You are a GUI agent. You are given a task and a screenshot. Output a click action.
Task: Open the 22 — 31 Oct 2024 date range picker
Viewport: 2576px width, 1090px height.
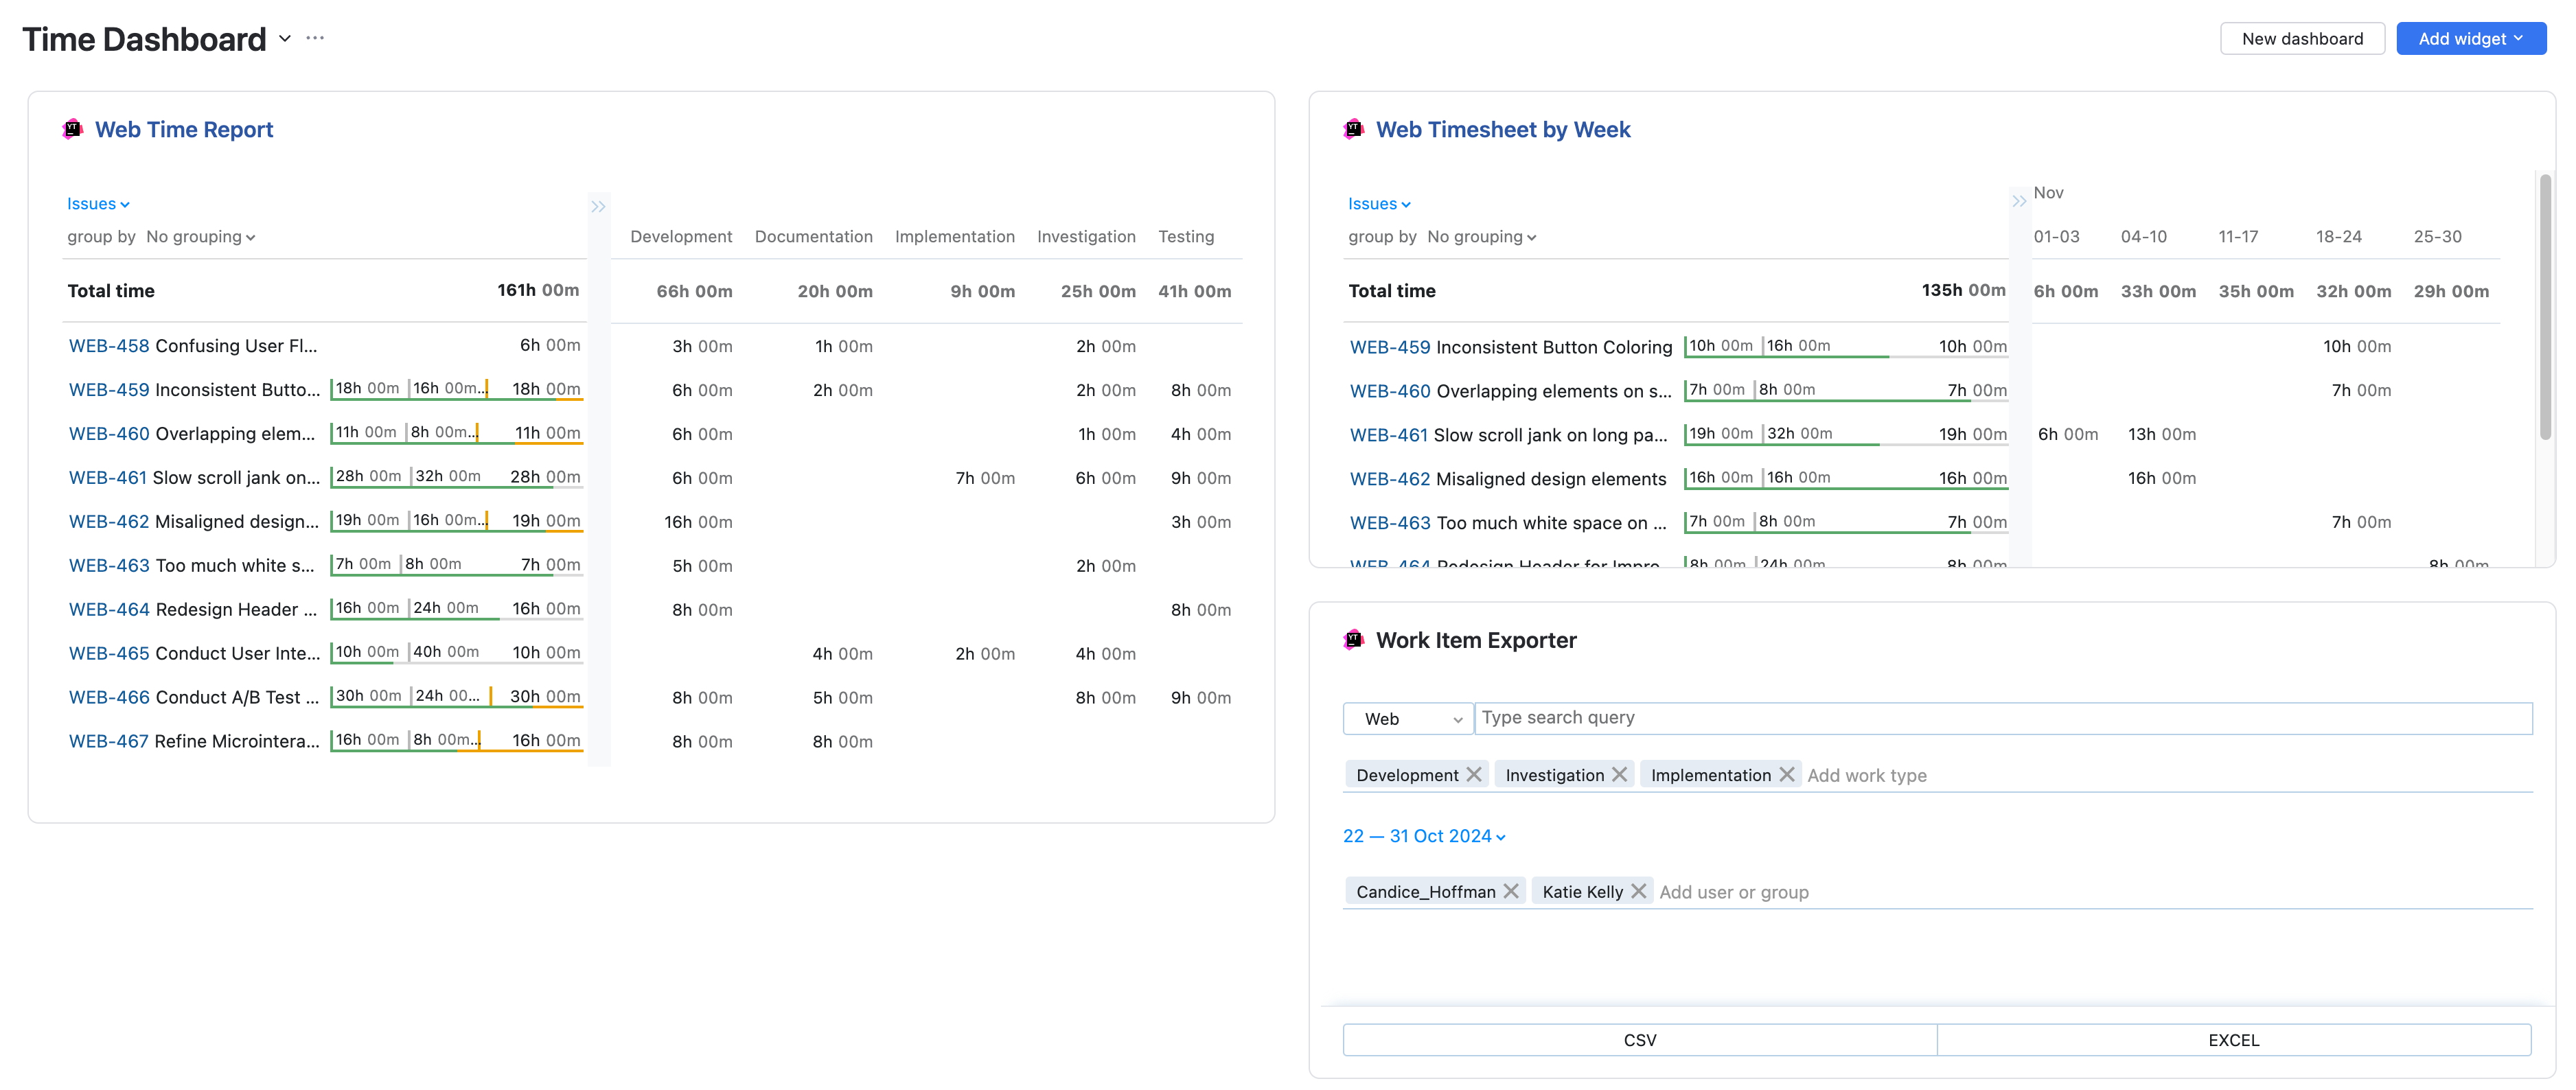tap(1424, 836)
